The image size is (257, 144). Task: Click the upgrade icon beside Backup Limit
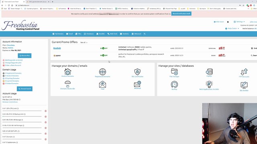pyautogui.click(x=45, y=116)
